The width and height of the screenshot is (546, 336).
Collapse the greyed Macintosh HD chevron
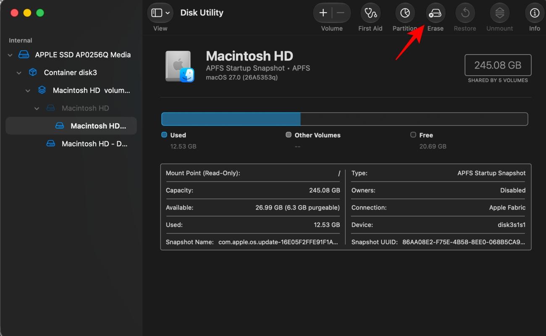click(x=37, y=108)
